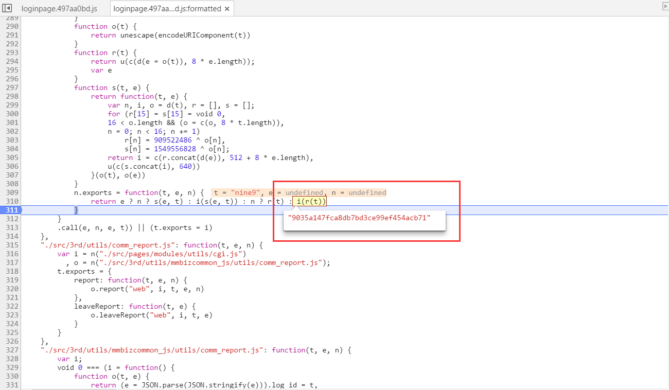Click "}(o(t), o(e))" on line 307
Image resolution: width=669 pixels, height=390 pixels.
pyautogui.click(x=118, y=175)
